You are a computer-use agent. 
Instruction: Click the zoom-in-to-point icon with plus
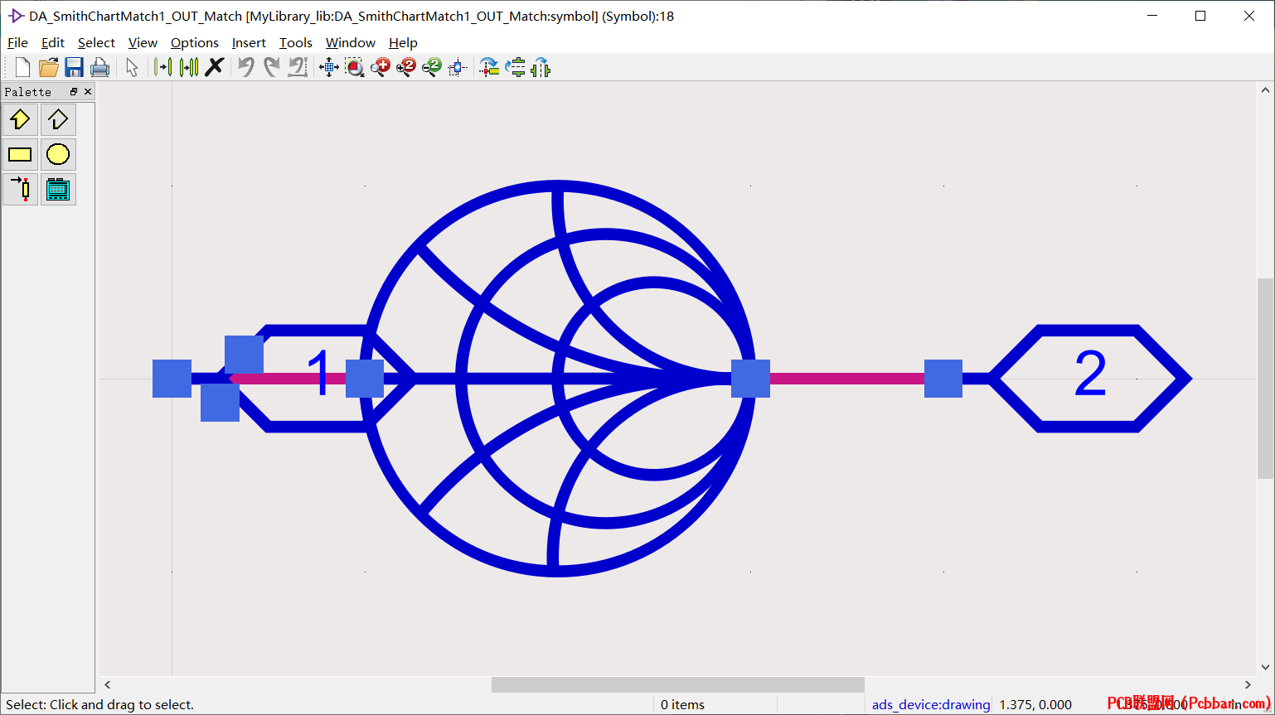(x=381, y=67)
